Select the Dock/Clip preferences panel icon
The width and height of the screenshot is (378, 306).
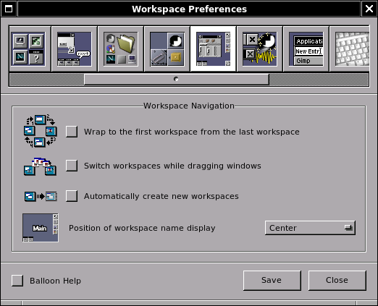coord(167,49)
